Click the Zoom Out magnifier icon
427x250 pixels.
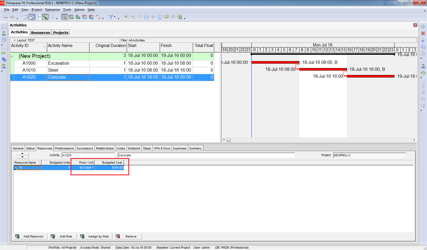pos(133,17)
